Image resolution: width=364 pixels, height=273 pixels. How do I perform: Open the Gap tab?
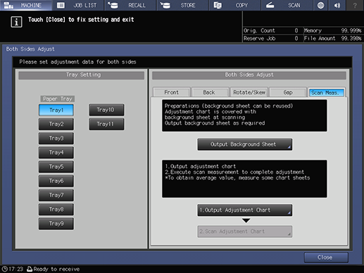click(288, 92)
